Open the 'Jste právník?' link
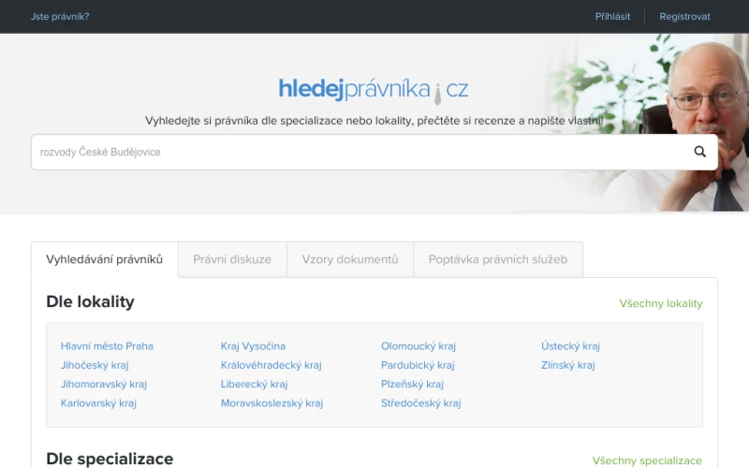Screen dimensions: 749x468 60,16
